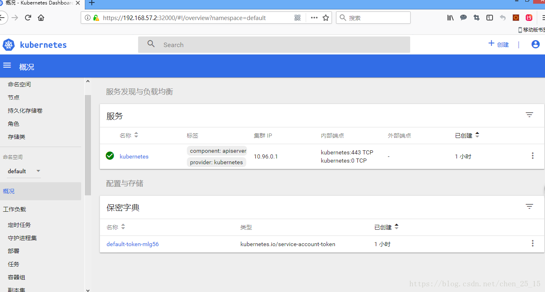
Task: Open 容器组 in sidebar
Action: [x=16, y=277]
